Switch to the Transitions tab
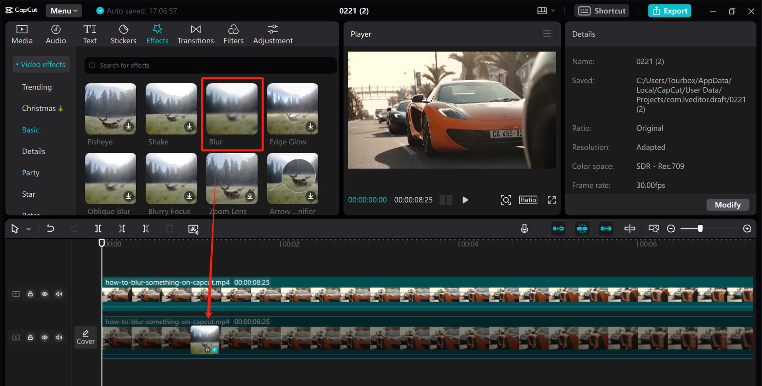Viewport: 762px width, 386px height. point(195,34)
